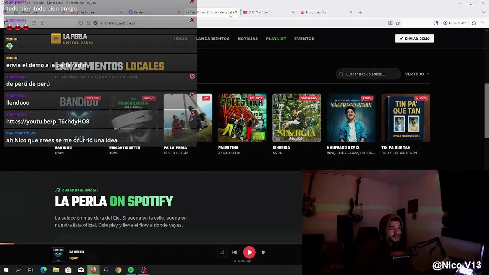Viewport: 489px width, 275px height.
Task: Open the Tin Pa' Que Tan cover
Action: [x=405, y=118]
